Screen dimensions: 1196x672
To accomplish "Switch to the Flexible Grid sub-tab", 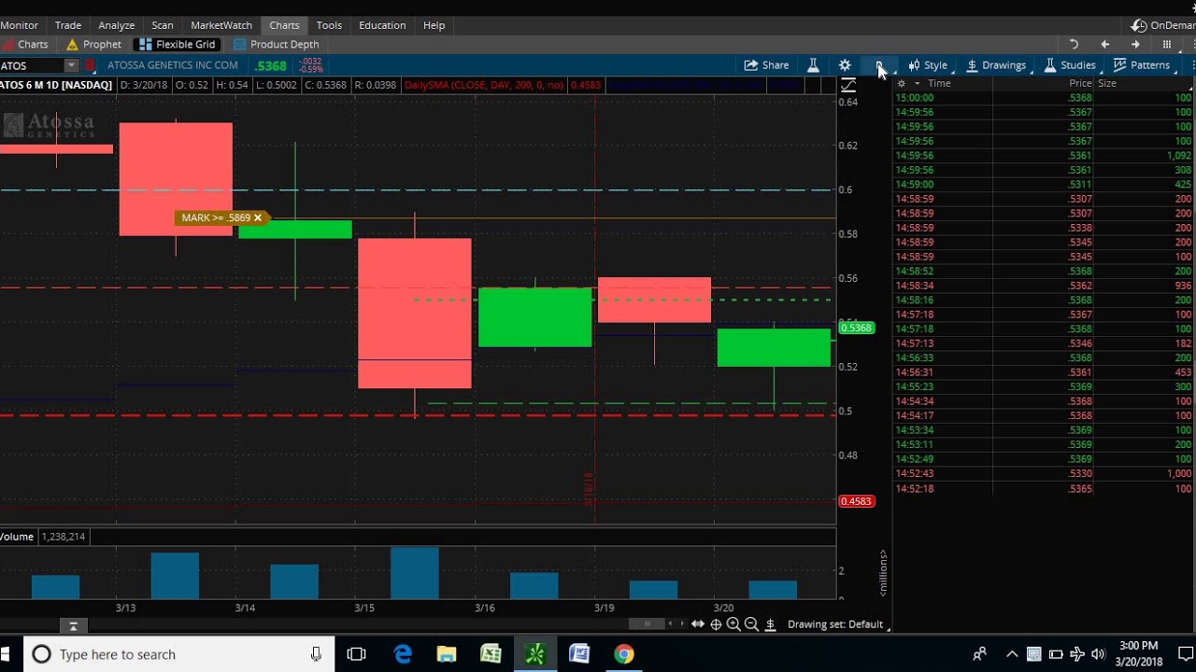I will coord(177,44).
